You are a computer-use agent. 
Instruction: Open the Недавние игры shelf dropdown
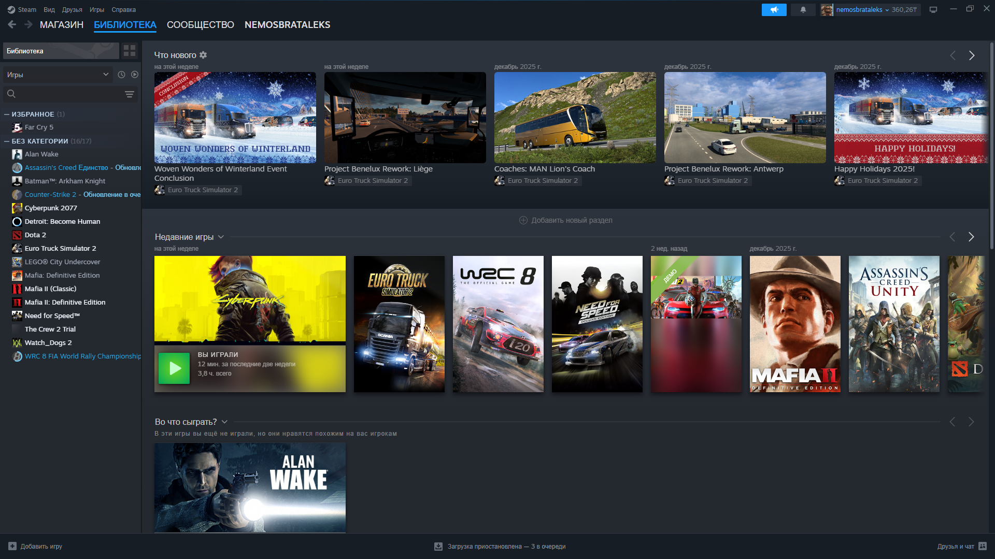[221, 237]
